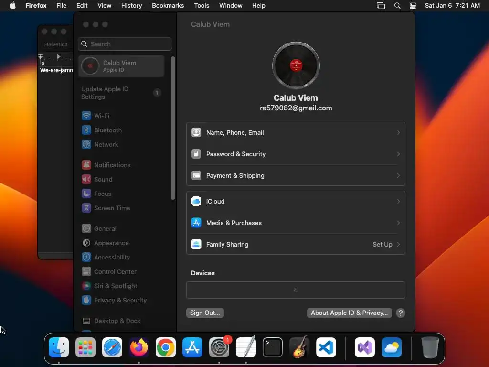Open Wi-Fi settings icon in sidebar
This screenshot has width=489, height=367.
pos(86,116)
